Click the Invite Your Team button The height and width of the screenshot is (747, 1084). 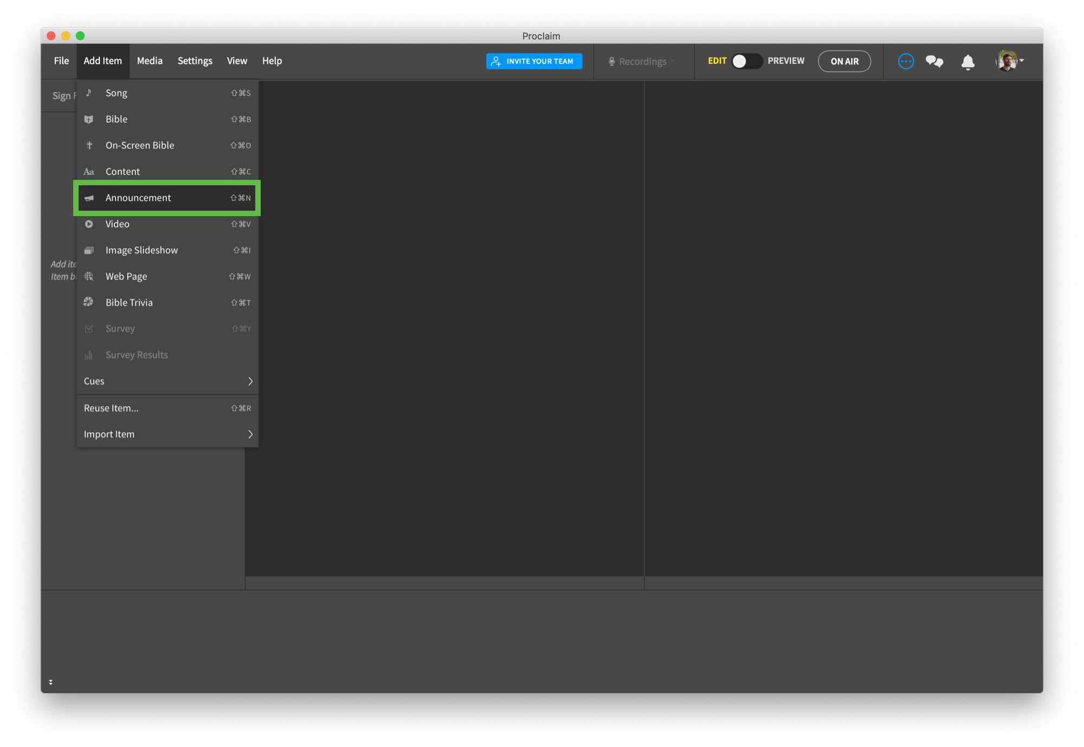[534, 61]
